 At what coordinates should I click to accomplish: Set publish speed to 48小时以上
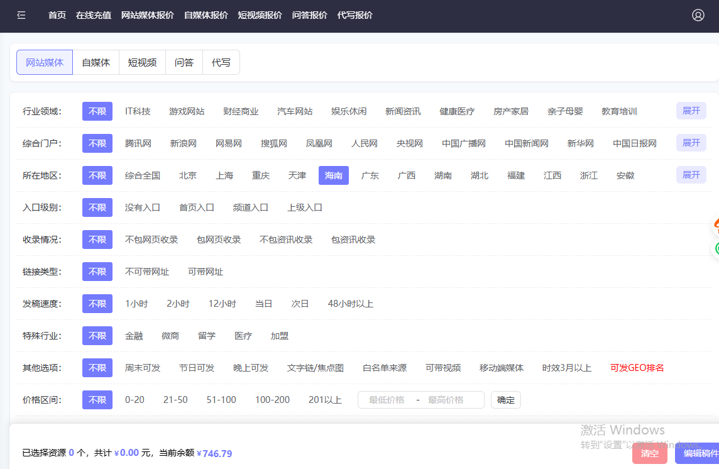pos(350,304)
